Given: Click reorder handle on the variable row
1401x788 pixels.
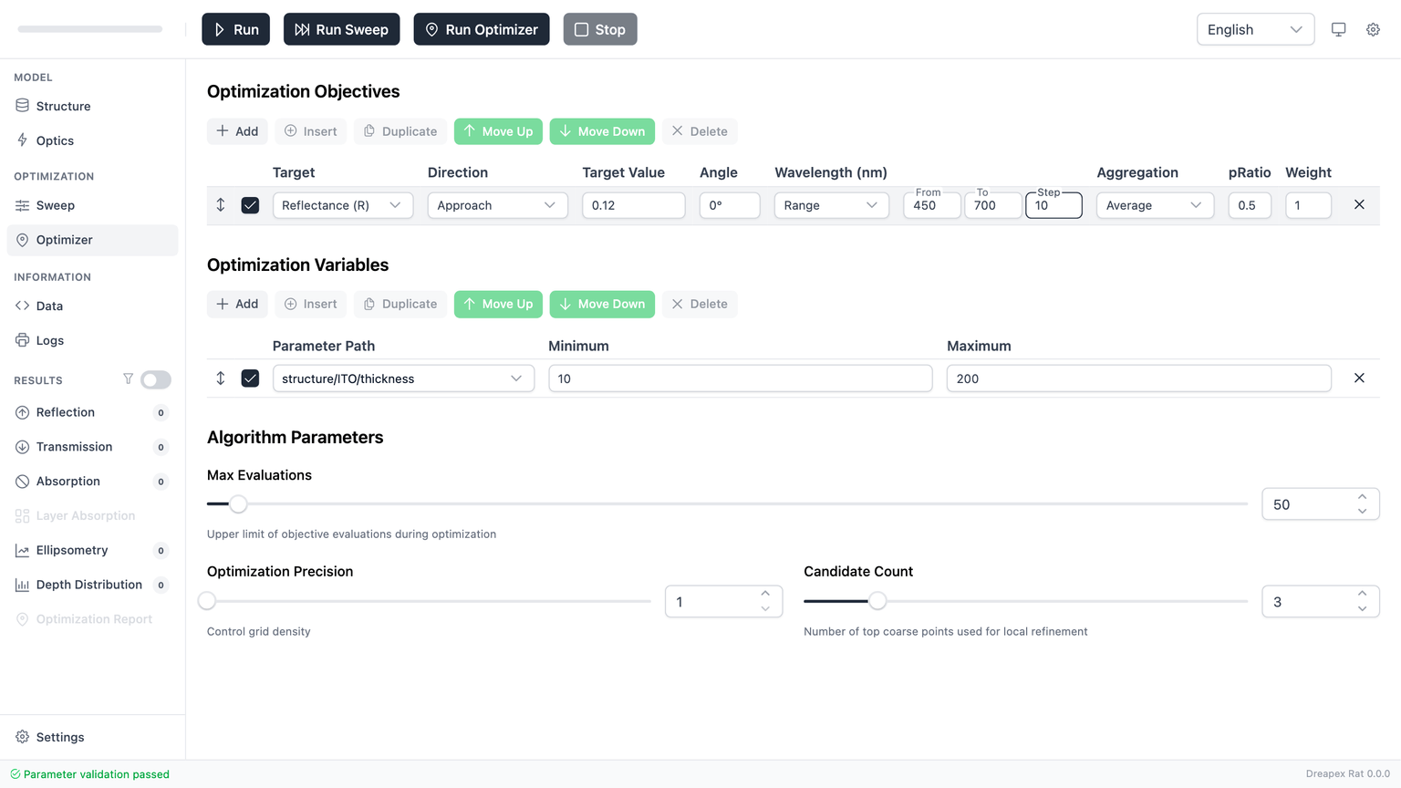Looking at the screenshot, I should [x=221, y=378].
